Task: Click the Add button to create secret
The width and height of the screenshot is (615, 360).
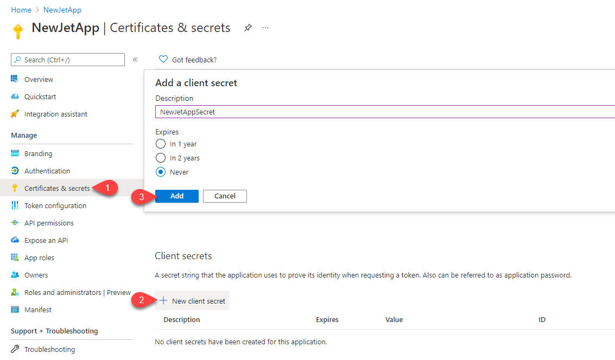Action: click(x=177, y=196)
